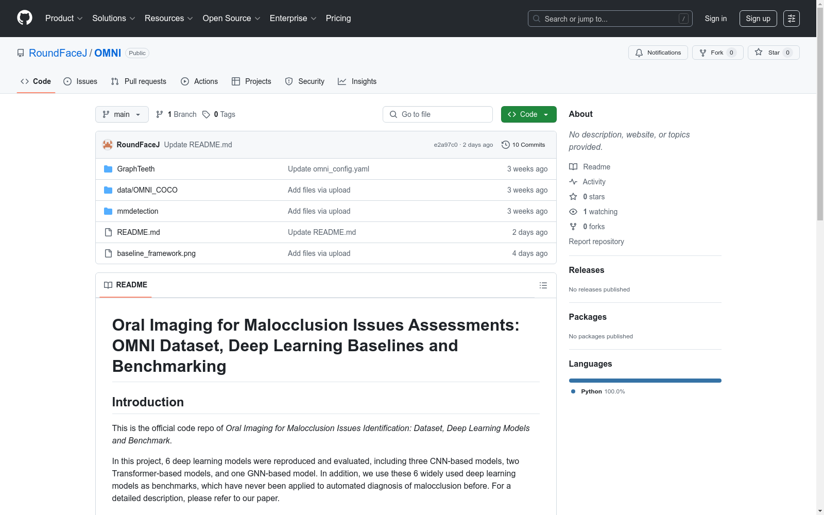The height and width of the screenshot is (515, 824).
Task: Switch to the Pull requests tab
Action: 139,81
